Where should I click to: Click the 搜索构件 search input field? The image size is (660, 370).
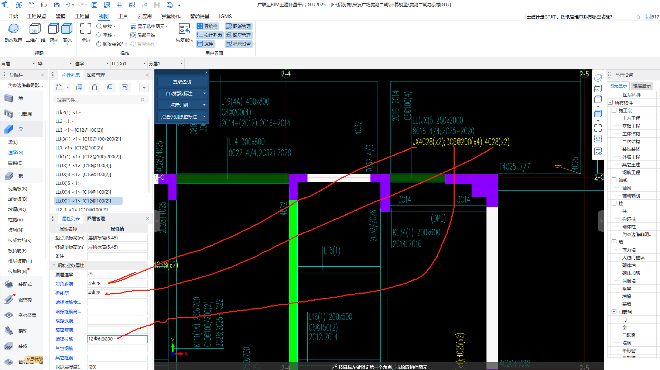click(101, 100)
